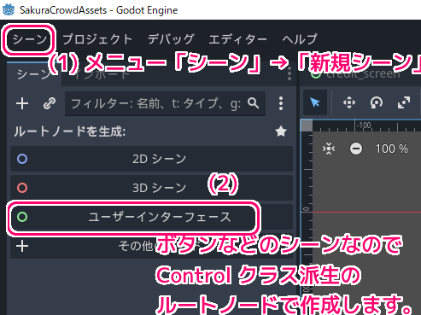421x315 pixels.
Task: Click the red circle 3D node icon
Action: click(x=22, y=188)
